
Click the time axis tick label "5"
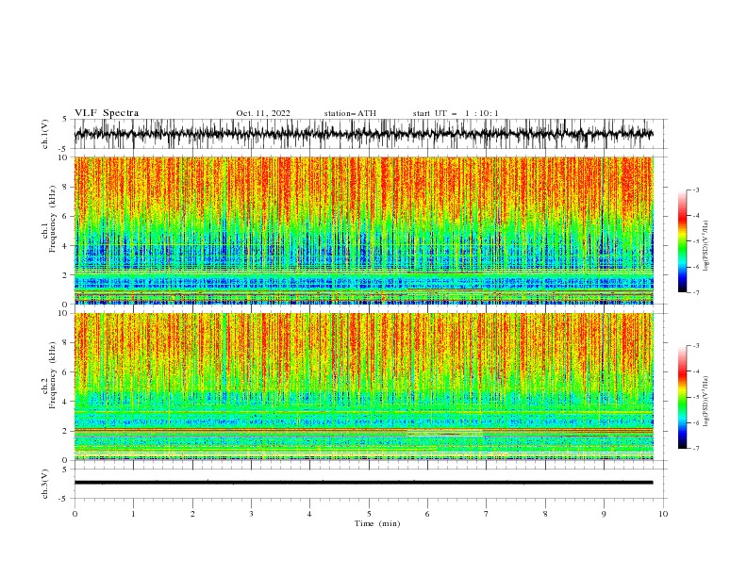369,514
